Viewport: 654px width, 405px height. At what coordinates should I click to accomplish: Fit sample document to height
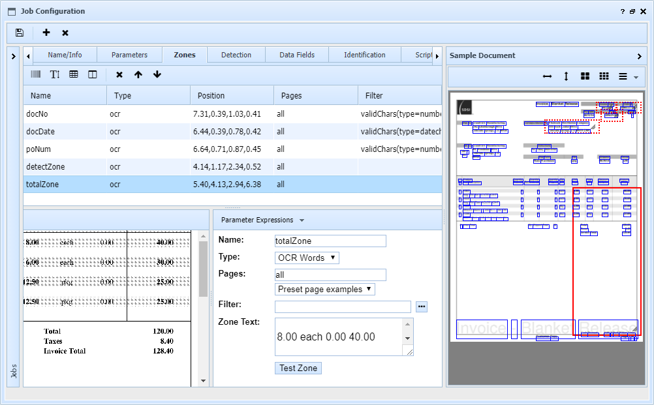point(566,76)
